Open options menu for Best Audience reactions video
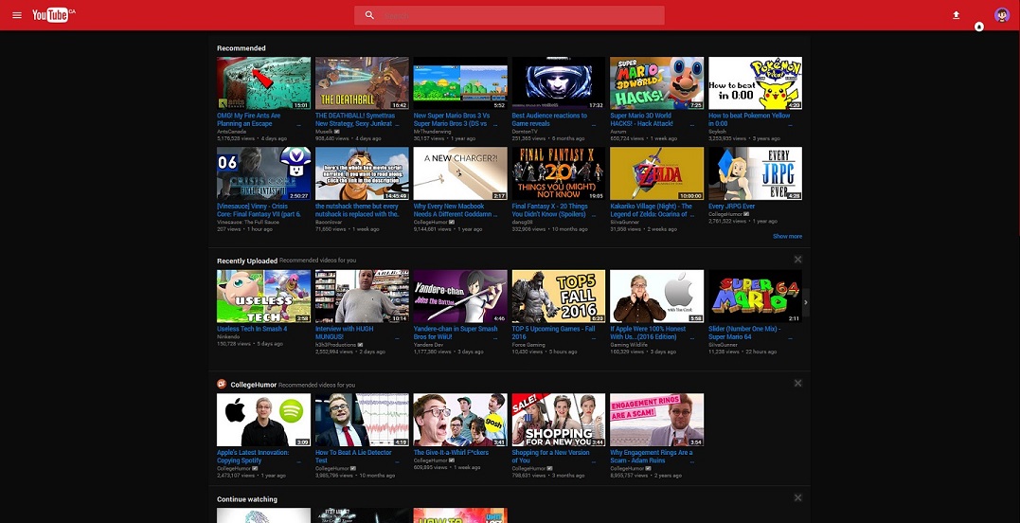Viewport: 1020px width, 523px height. pyautogui.click(x=594, y=123)
